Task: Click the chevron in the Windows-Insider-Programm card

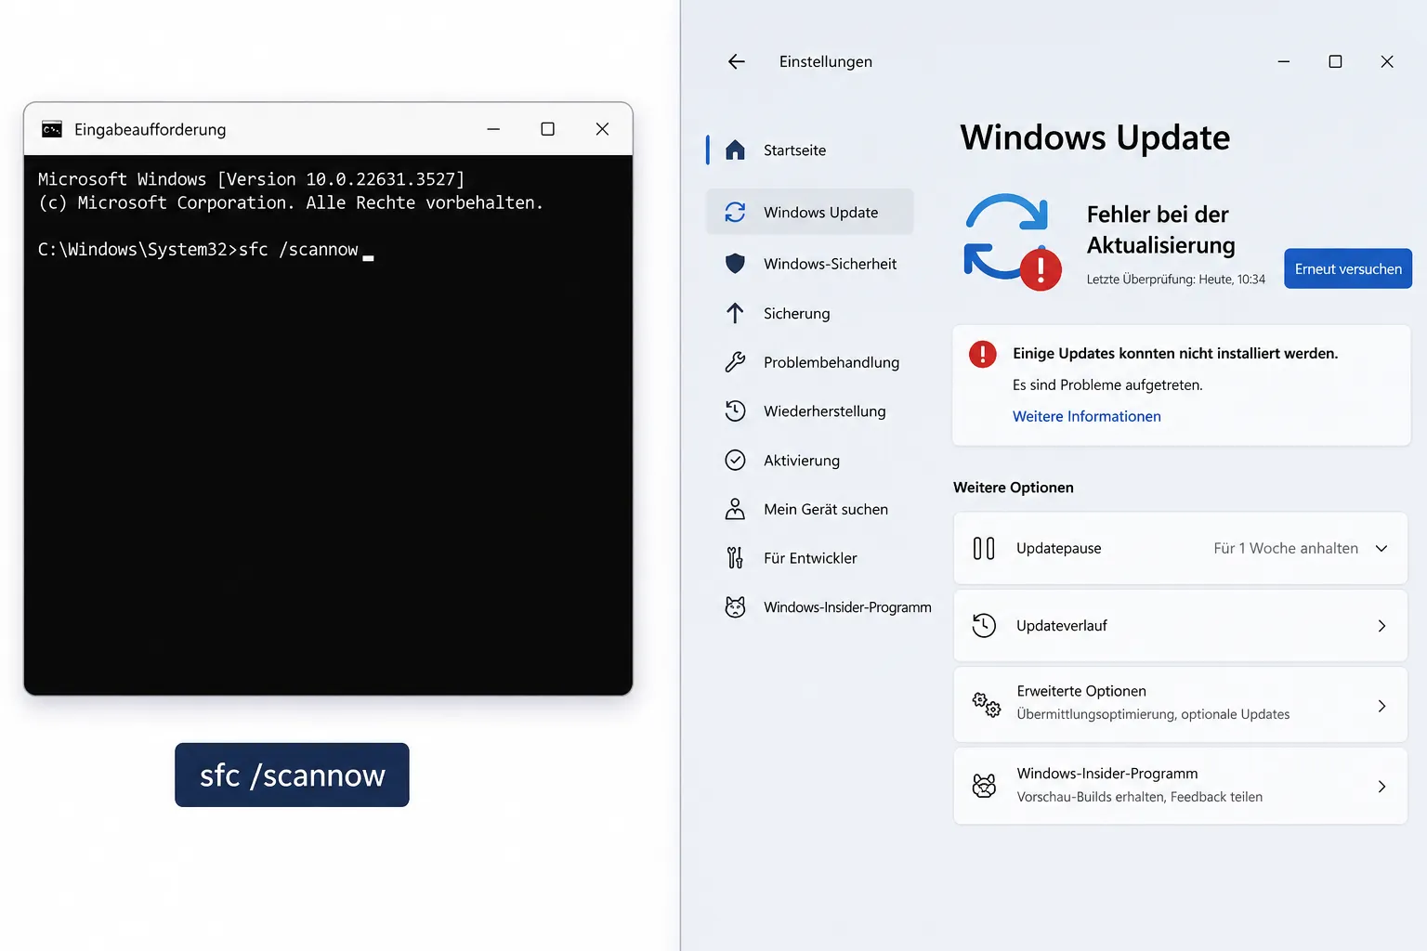Action: point(1381,787)
